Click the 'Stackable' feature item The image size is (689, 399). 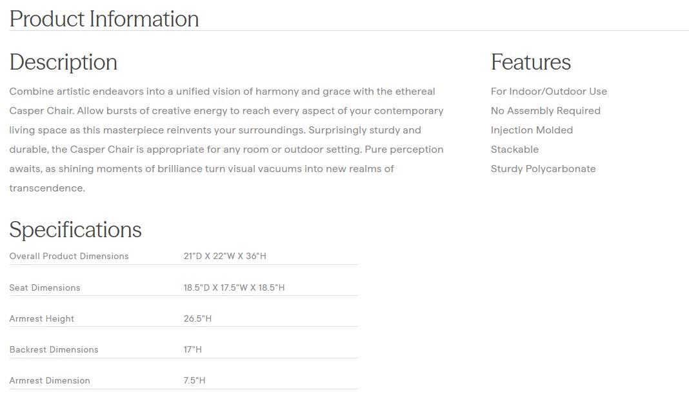514,150
